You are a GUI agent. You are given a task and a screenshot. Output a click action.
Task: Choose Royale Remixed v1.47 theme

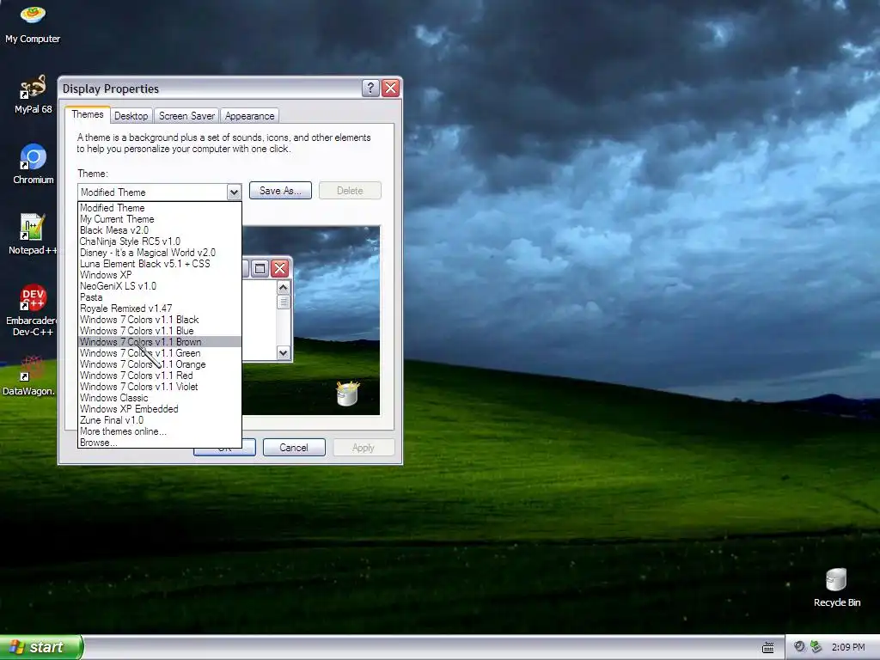click(x=159, y=309)
